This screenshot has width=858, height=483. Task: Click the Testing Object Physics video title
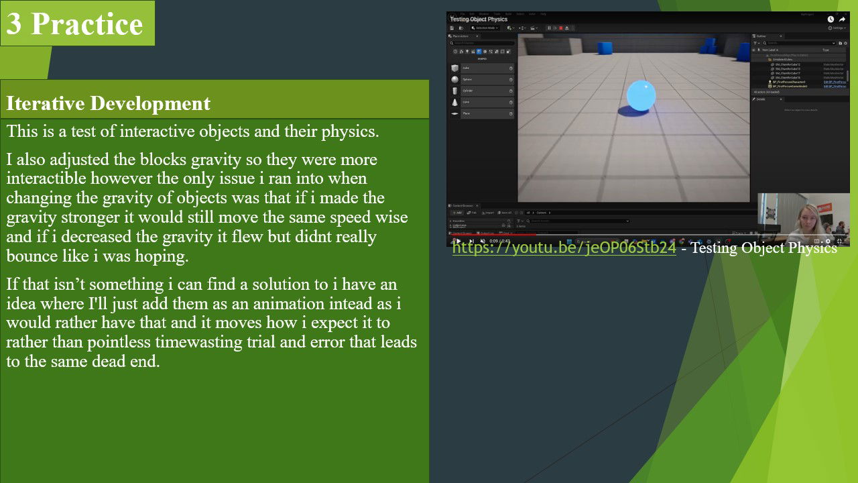tap(479, 19)
